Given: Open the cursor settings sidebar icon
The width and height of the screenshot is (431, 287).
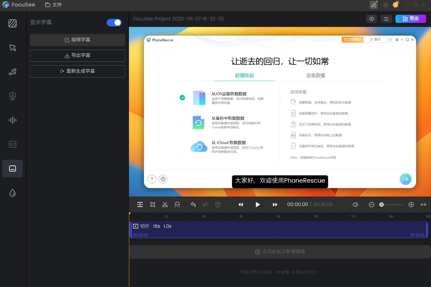Looking at the screenshot, I should 13,48.
